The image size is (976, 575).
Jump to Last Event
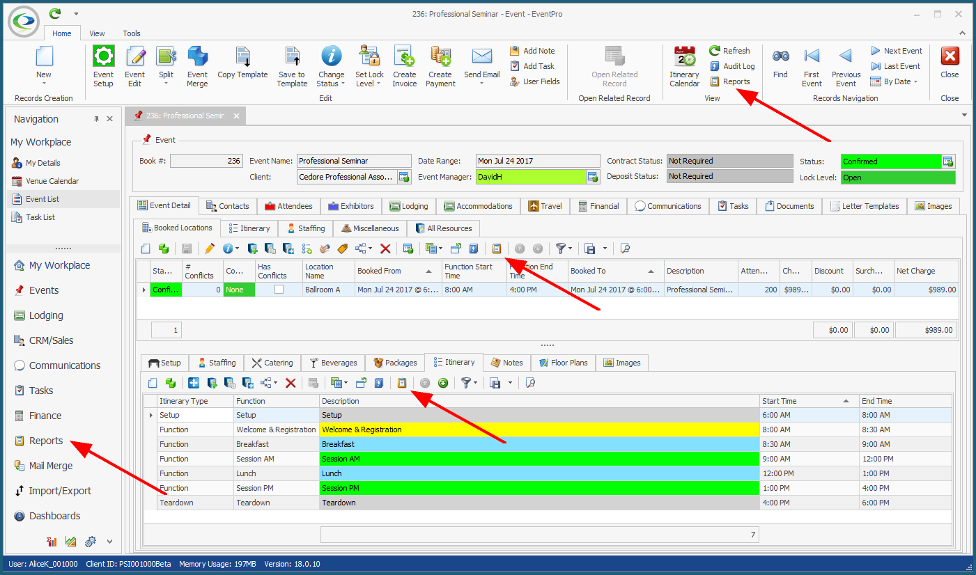(x=895, y=66)
